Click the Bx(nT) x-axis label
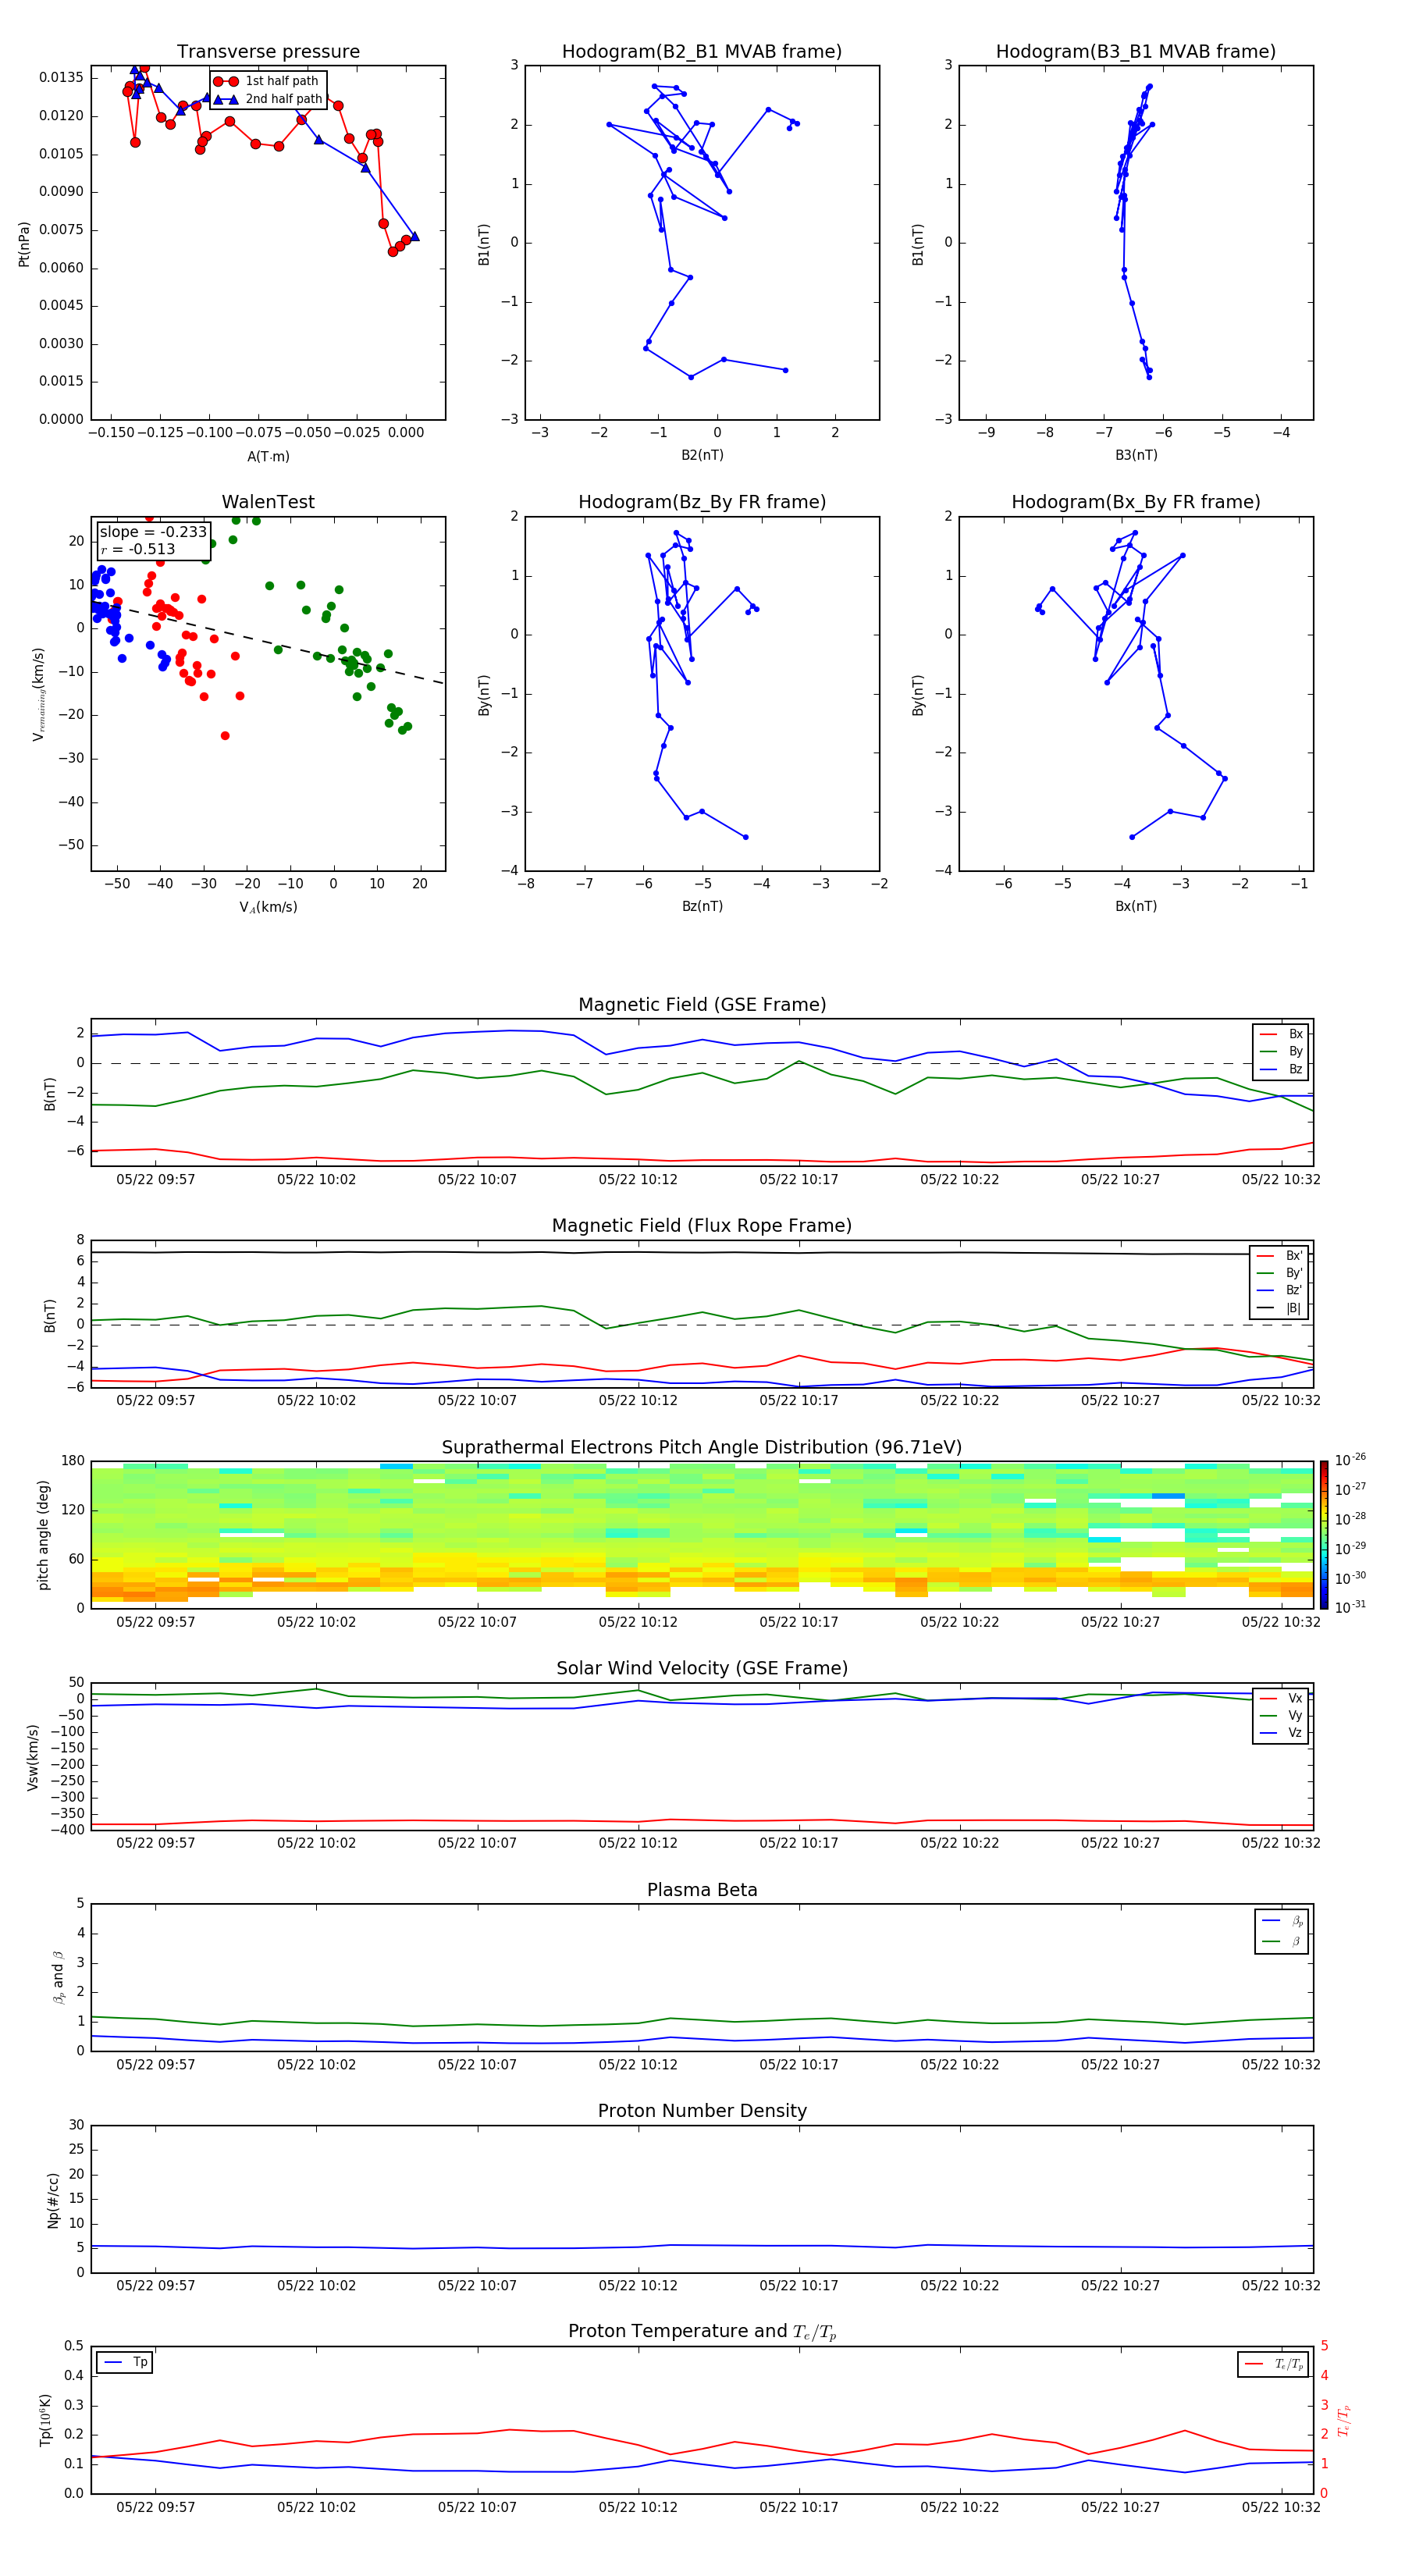Screen dimensions: 1405x2576 point(1136,906)
